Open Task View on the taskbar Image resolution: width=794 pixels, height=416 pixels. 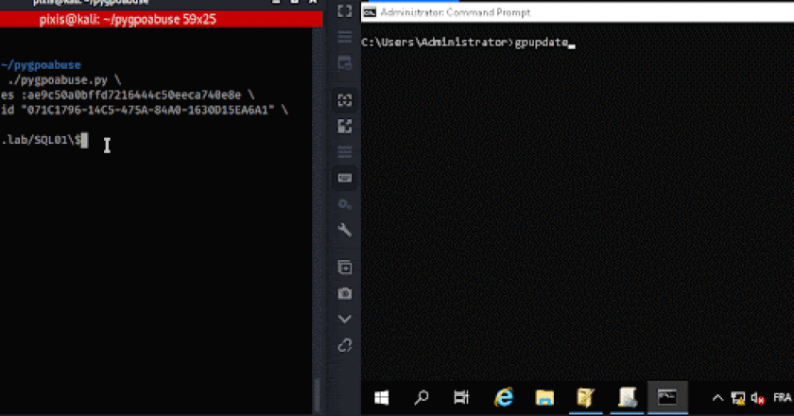coord(462,397)
